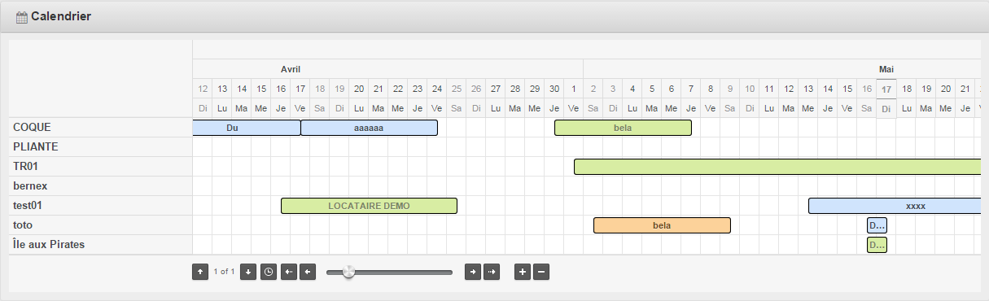This screenshot has height=301, width=989.
Task: Select the aaaaaa booking in COQUE row
Action: tap(369, 128)
